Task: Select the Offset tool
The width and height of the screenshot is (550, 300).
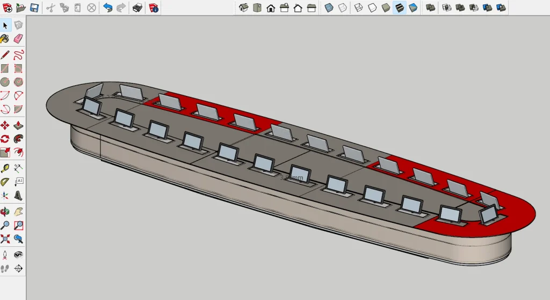Action: [19, 153]
